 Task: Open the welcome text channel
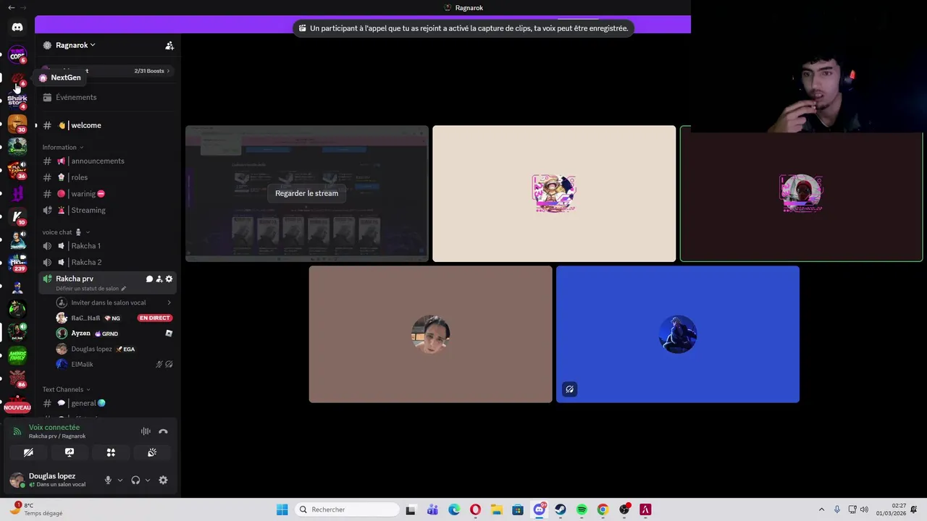tap(107, 125)
